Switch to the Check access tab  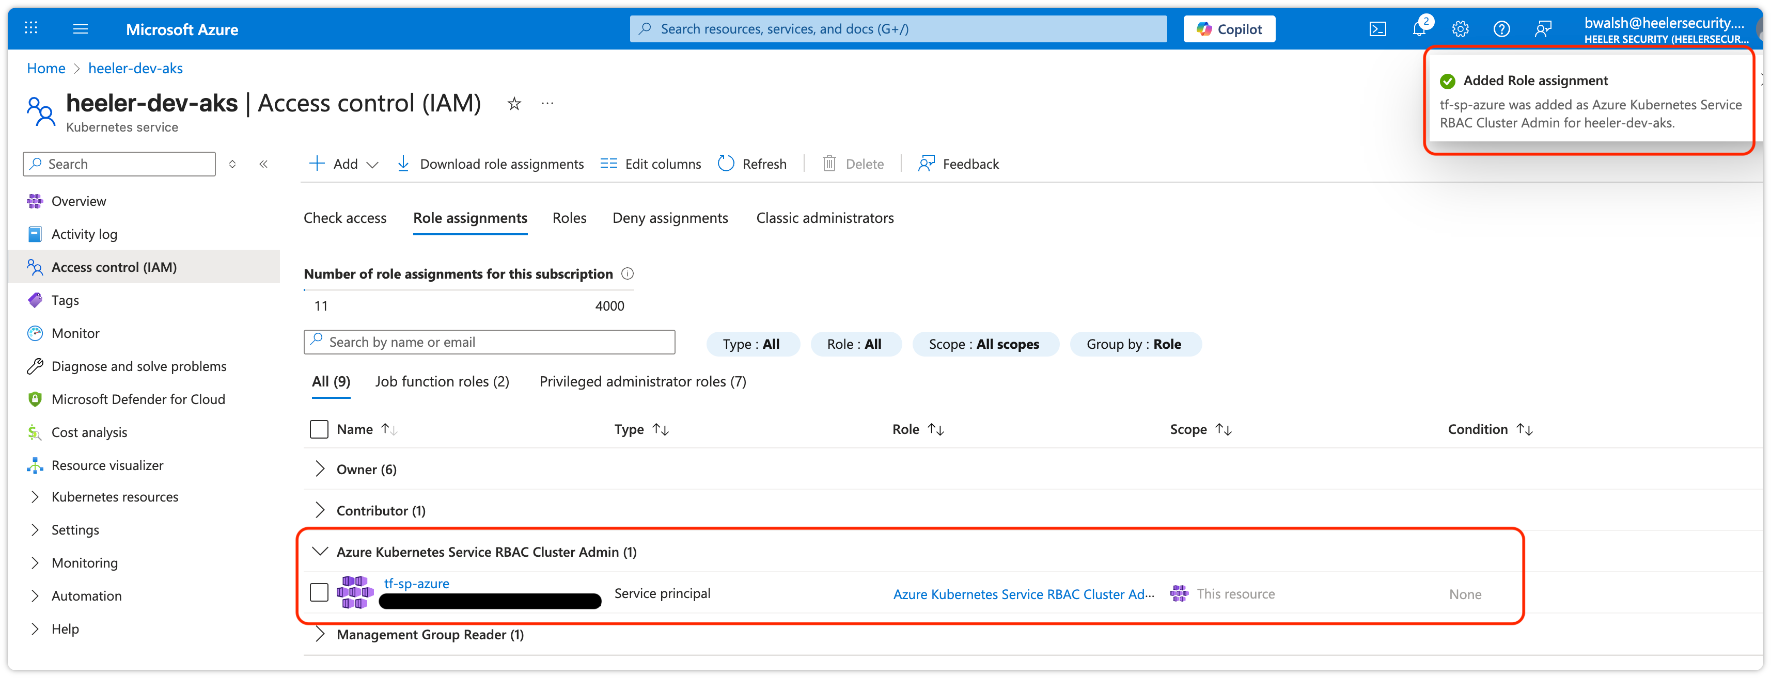coord(345,218)
